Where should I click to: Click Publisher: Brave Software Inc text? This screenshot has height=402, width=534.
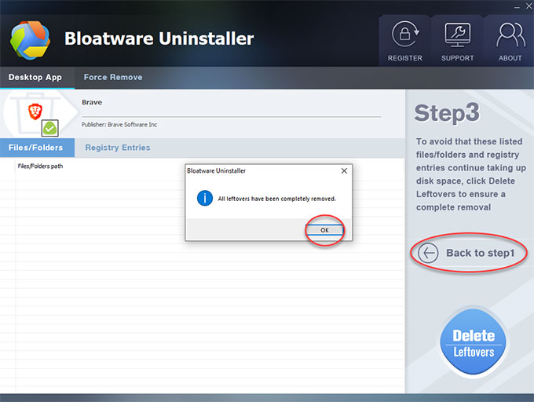click(119, 125)
